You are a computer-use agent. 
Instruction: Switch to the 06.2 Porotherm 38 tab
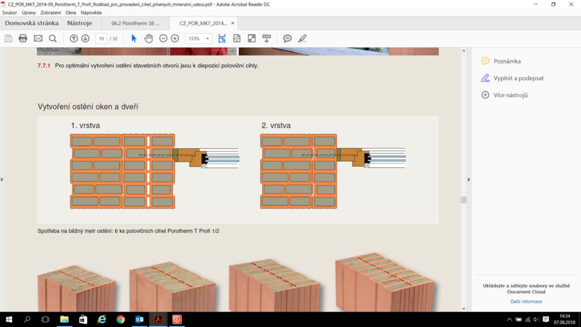click(135, 23)
